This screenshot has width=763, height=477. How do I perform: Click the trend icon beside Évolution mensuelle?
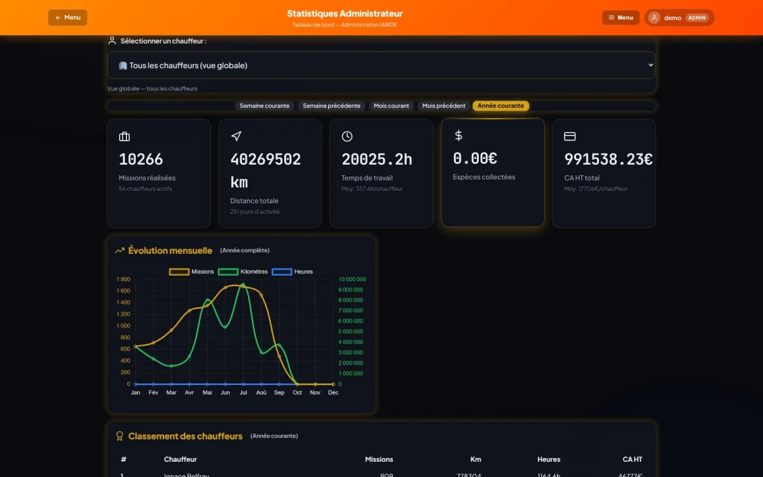click(x=120, y=251)
